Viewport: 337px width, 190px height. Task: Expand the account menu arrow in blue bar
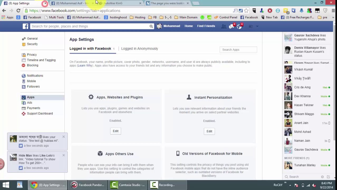pos(257,26)
